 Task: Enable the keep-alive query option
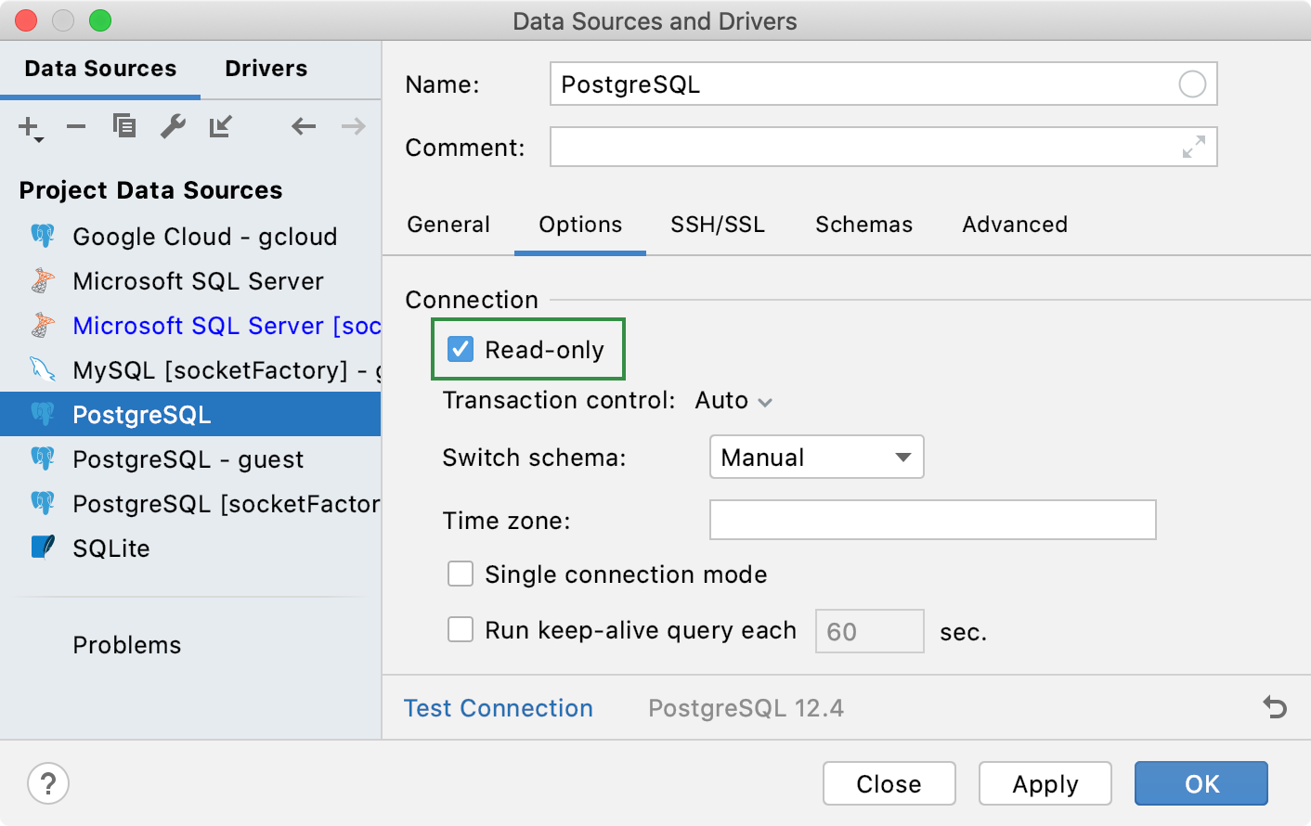pos(461,629)
